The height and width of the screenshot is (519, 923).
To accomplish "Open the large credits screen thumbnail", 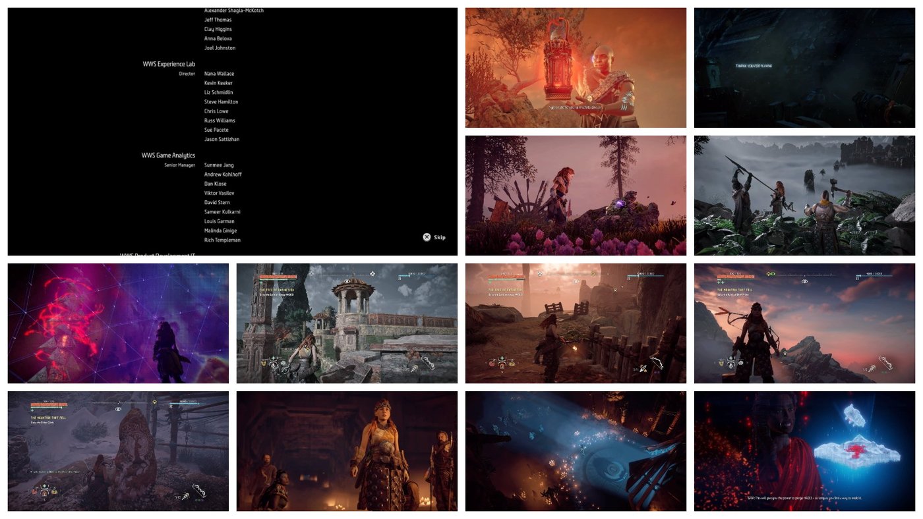I will coord(232,132).
